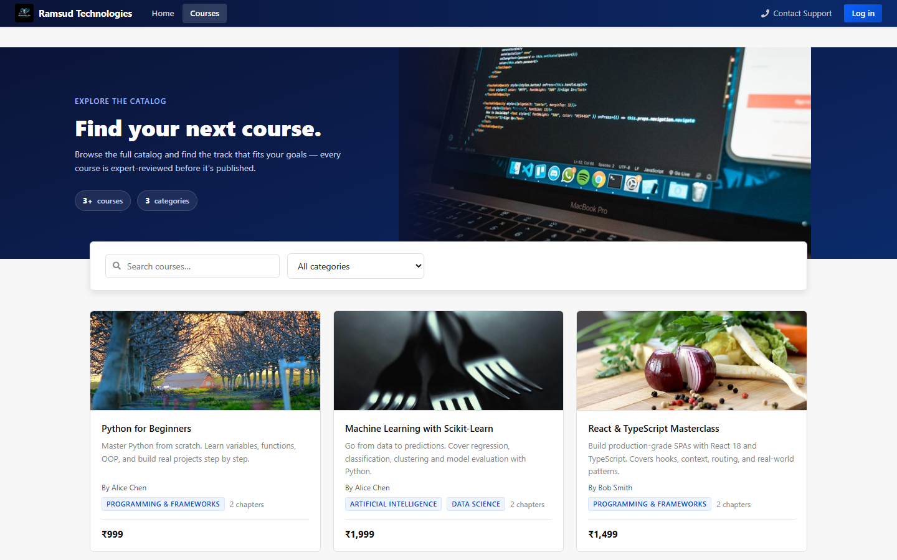Click the Machine Learning forks thumbnail
This screenshot has height=560, width=897.
(448, 361)
